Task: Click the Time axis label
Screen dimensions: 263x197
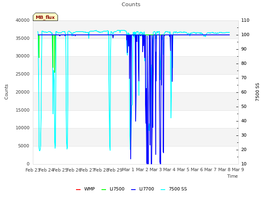Action: [233, 176]
